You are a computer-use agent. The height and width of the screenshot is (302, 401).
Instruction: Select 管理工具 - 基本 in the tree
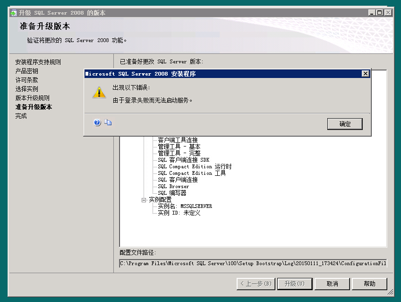coord(179,147)
